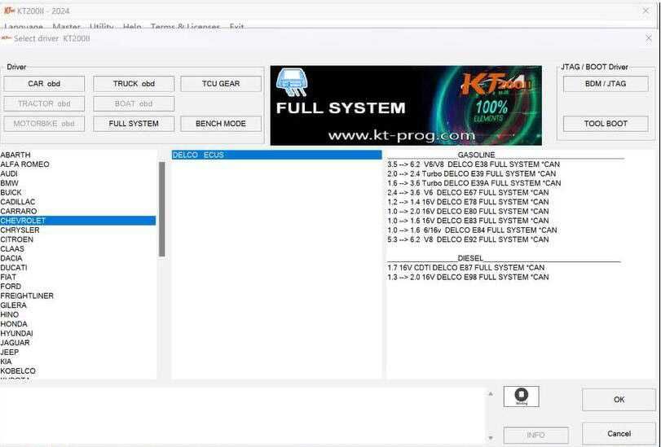The image size is (661, 447).
Task: Confirm selection with OK button
Action: click(x=619, y=400)
